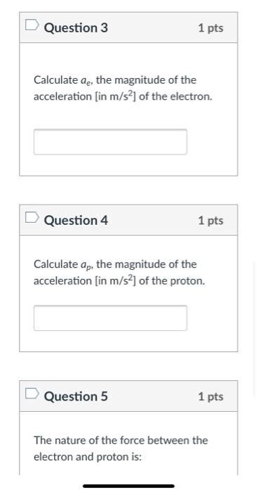Click the page scrollbar on right edge
This screenshot has width=257, height=492.
pos(254,330)
